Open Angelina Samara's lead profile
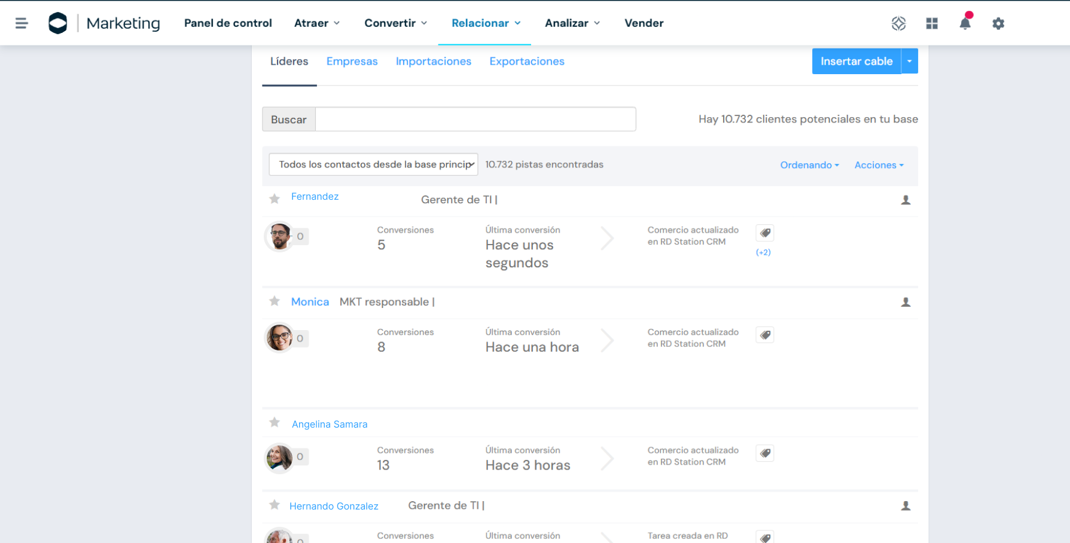Image resolution: width=1070 pixels, height=543 pixels. pos(330,424)
